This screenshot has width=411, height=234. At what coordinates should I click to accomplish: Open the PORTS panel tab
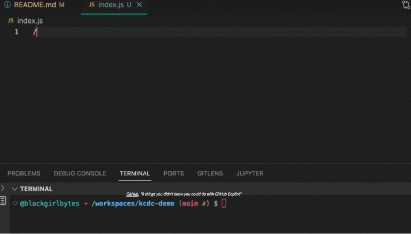pos(173,173)
